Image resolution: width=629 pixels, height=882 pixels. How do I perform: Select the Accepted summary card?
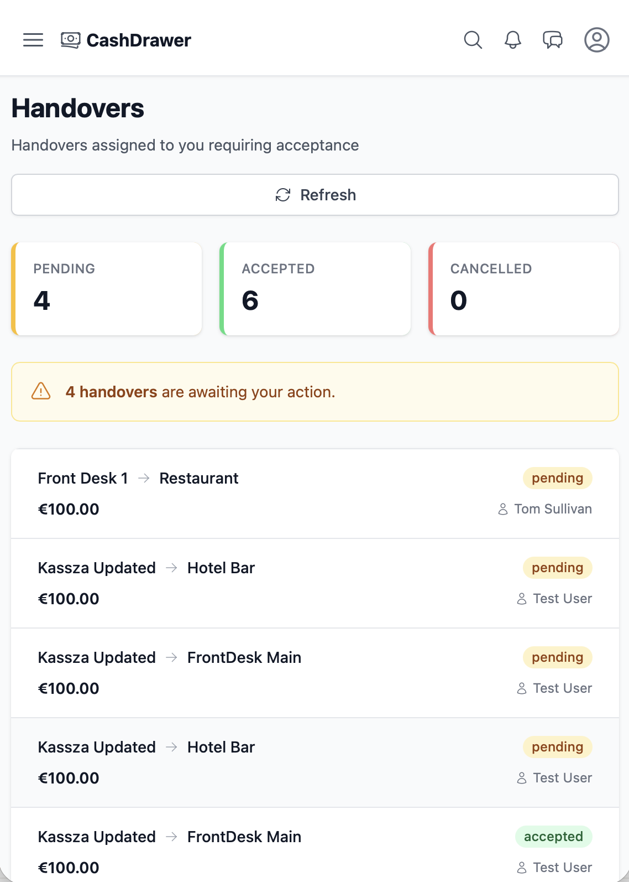(x=315, y=289)
